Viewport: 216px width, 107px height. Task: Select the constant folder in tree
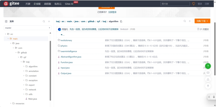pos(33,76)
